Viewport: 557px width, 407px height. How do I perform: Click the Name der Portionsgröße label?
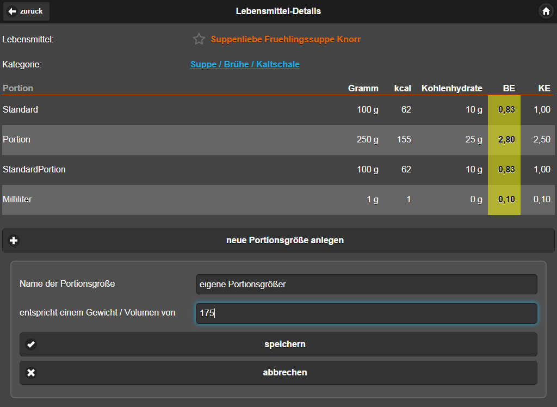click(x=67, y=283)
